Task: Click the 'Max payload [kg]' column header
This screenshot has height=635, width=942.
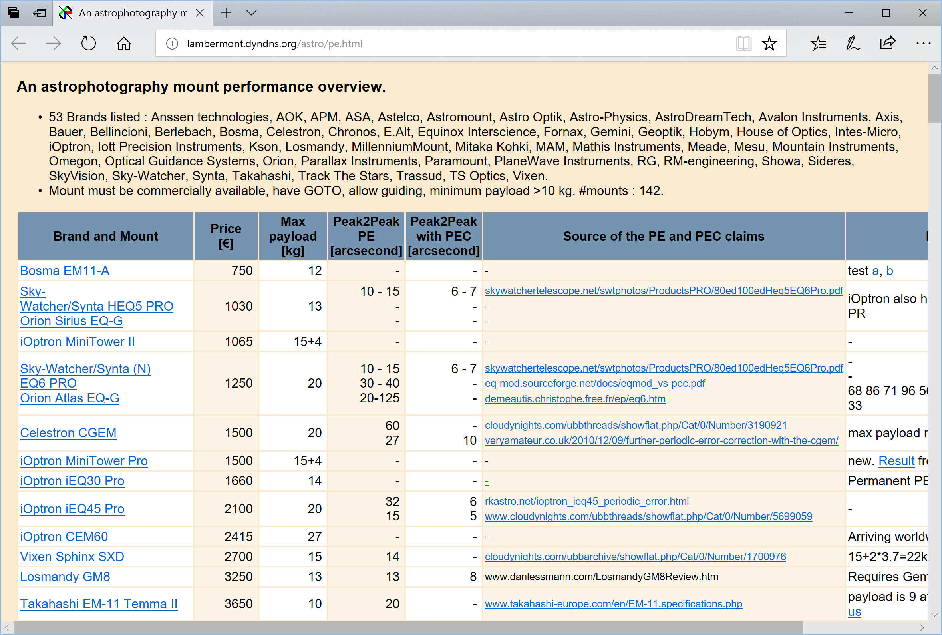Action: [293, 236]
